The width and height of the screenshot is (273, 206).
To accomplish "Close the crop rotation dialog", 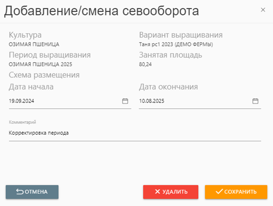I will pyautogui.click(x=263, y=10).
